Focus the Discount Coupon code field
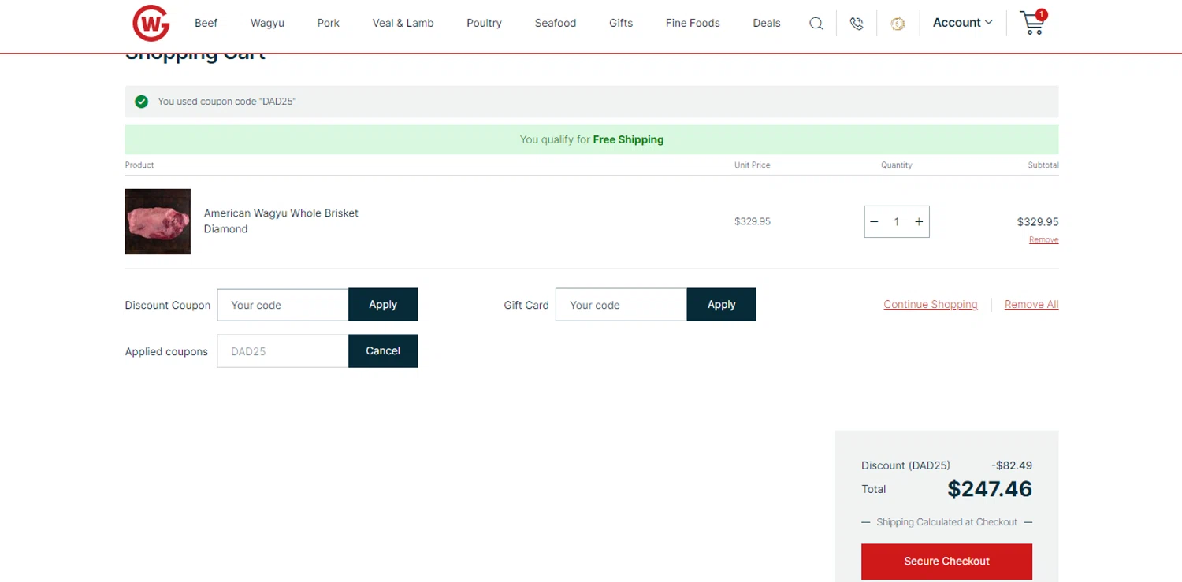The width and height of the screenshot is (1182, 582). (283, 305)
